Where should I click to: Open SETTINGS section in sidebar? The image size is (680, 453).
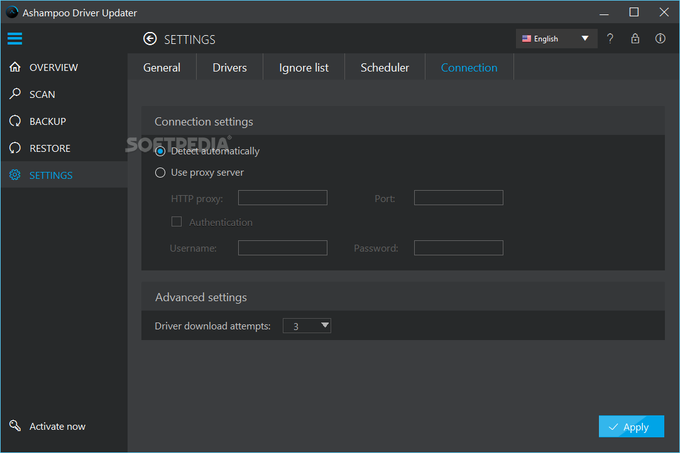(64, 174)
